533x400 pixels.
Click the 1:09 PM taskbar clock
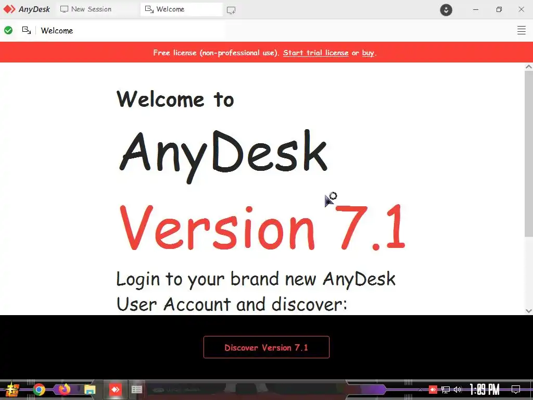[485, 390]
